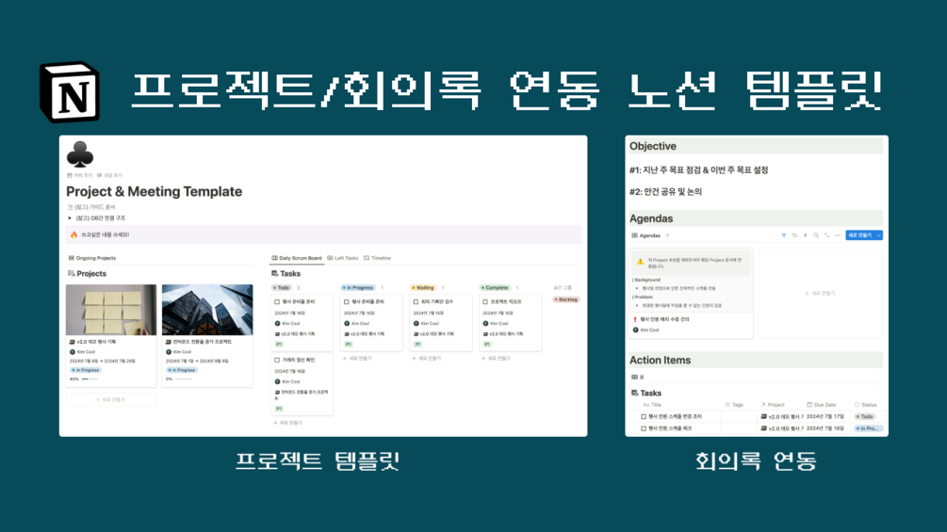947x532 pixels.
Task: Add new card under In Progress column
Action: 357,359
